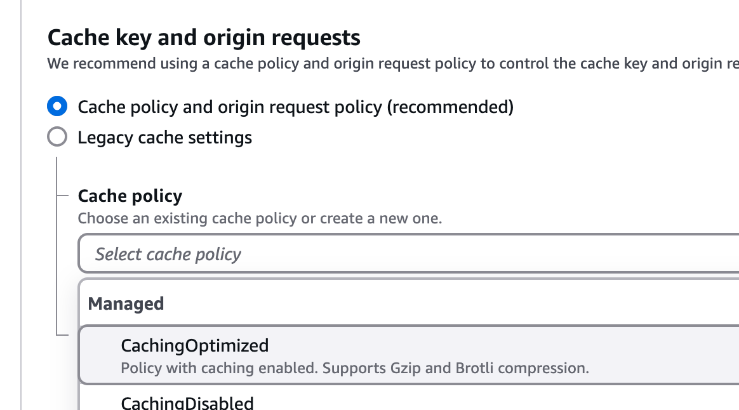Viewport: 739px width, 410px height.
Task: Choose the CachingDisabled policy option
Action: coord(187,403)
